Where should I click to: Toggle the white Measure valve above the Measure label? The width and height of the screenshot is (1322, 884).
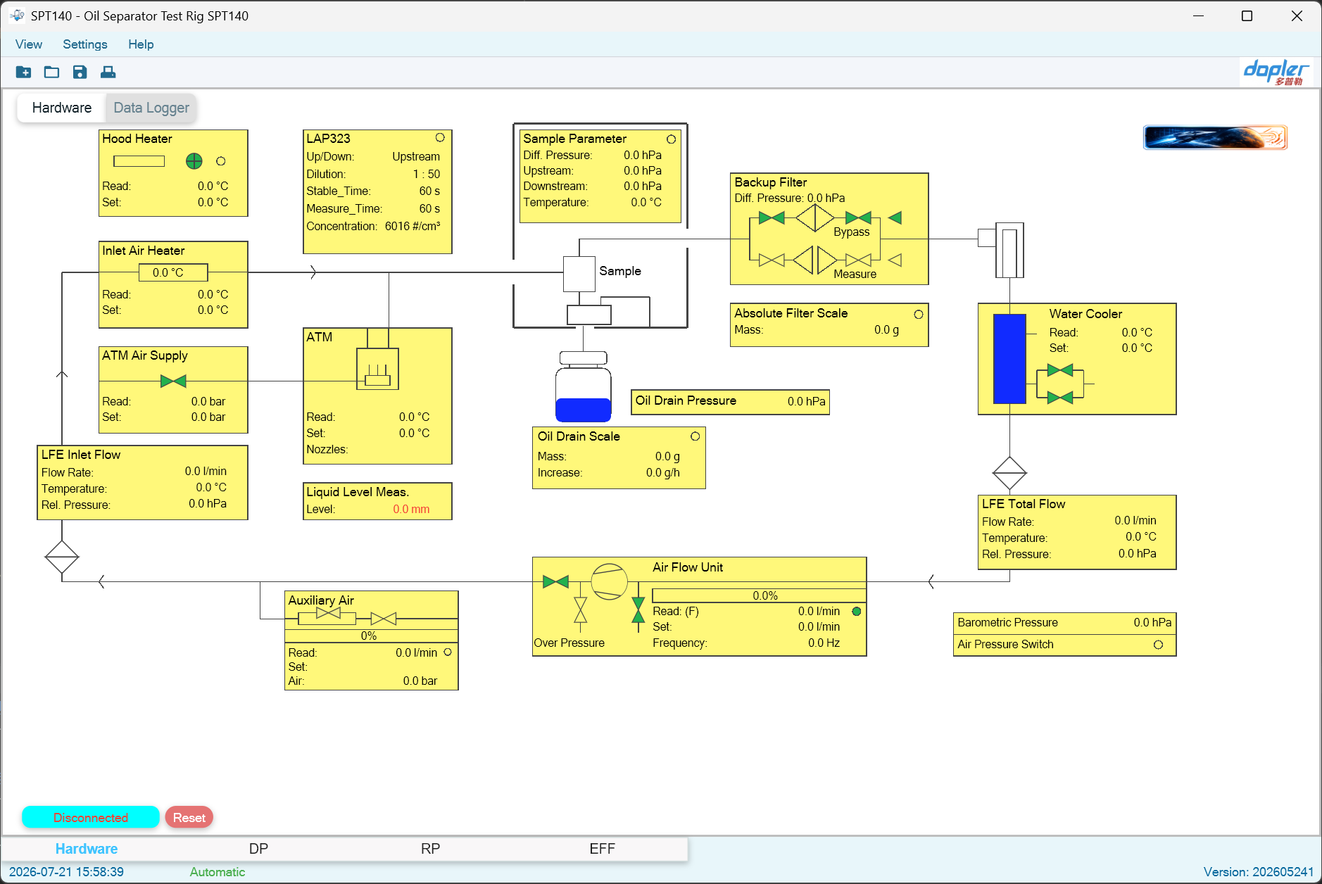pos(858,260)
